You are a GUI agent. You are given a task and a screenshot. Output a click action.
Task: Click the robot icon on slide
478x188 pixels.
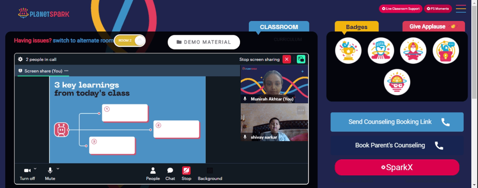coord(61,130)
